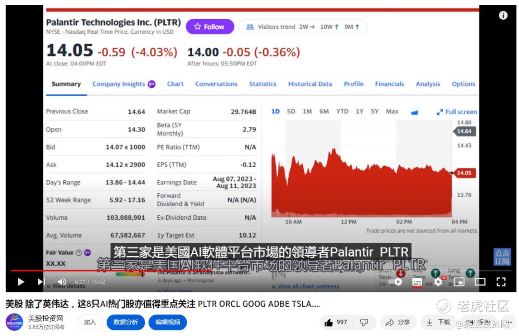Click the premium badge beside Company Insights

151,84
